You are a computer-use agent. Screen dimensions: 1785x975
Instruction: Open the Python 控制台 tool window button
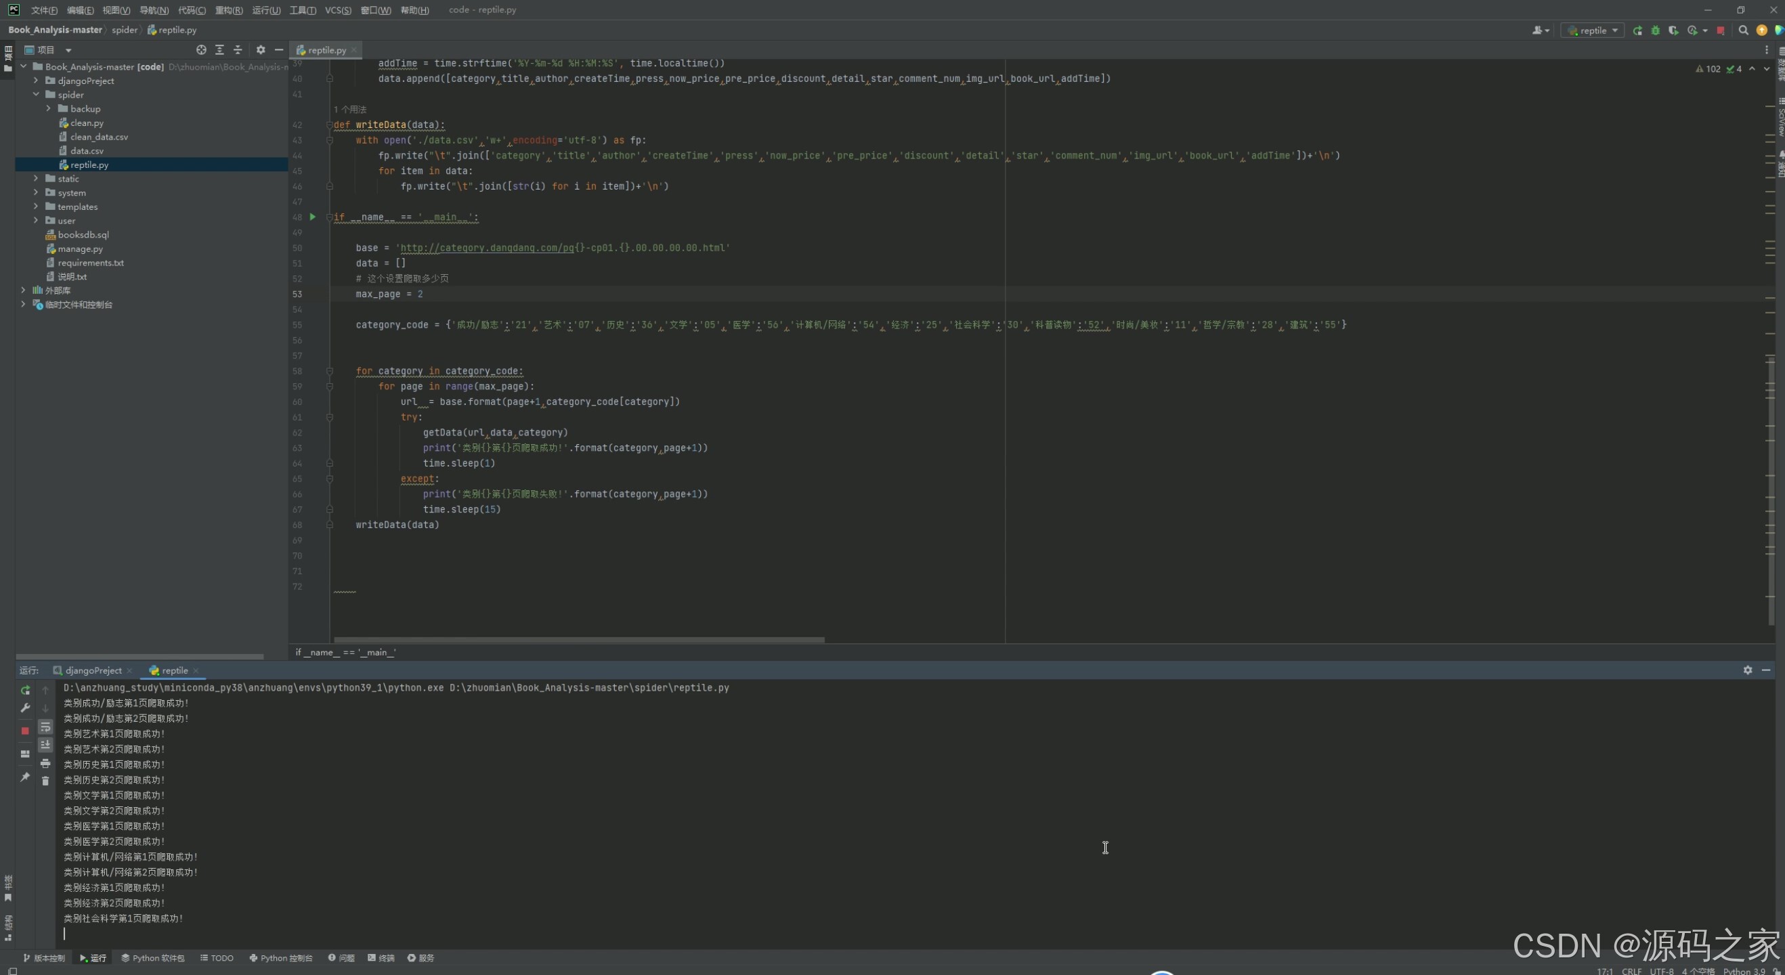tap(281, 957)
